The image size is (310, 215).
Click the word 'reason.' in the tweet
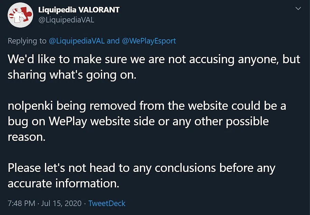[27, 137]
